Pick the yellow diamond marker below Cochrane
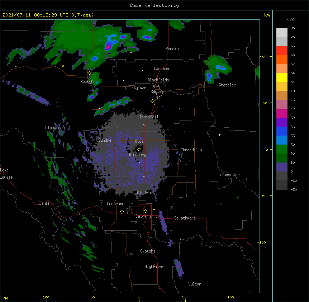This screenshot has height=302, width=309. [x=122, y=212]
